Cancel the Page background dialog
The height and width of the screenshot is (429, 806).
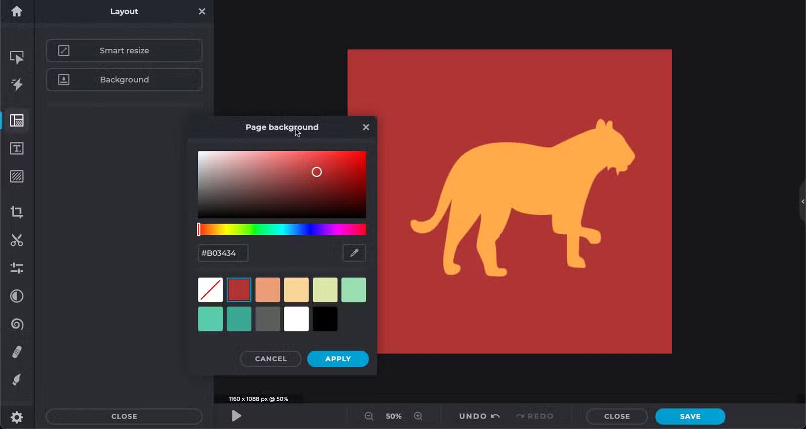coord(271,359)
